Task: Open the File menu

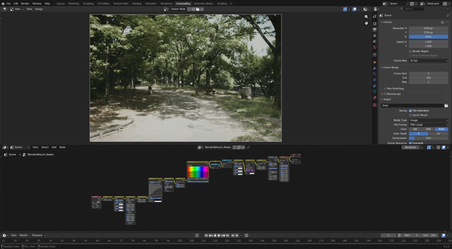Action: [x=9, y=4]
